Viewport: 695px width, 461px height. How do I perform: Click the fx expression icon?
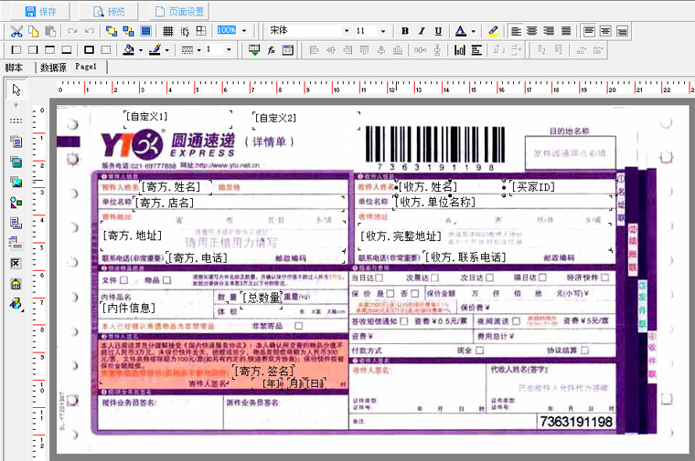[273, 49]
